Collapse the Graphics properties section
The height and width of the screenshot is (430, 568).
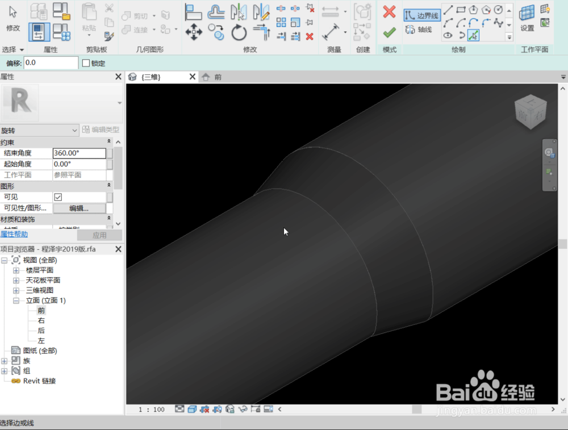pyautogui.click(x=108, y=185)
